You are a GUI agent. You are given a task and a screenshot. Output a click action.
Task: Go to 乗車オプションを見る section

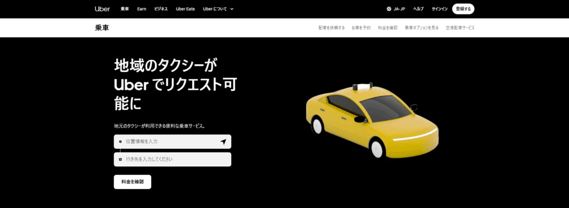(x=422, y=28)
